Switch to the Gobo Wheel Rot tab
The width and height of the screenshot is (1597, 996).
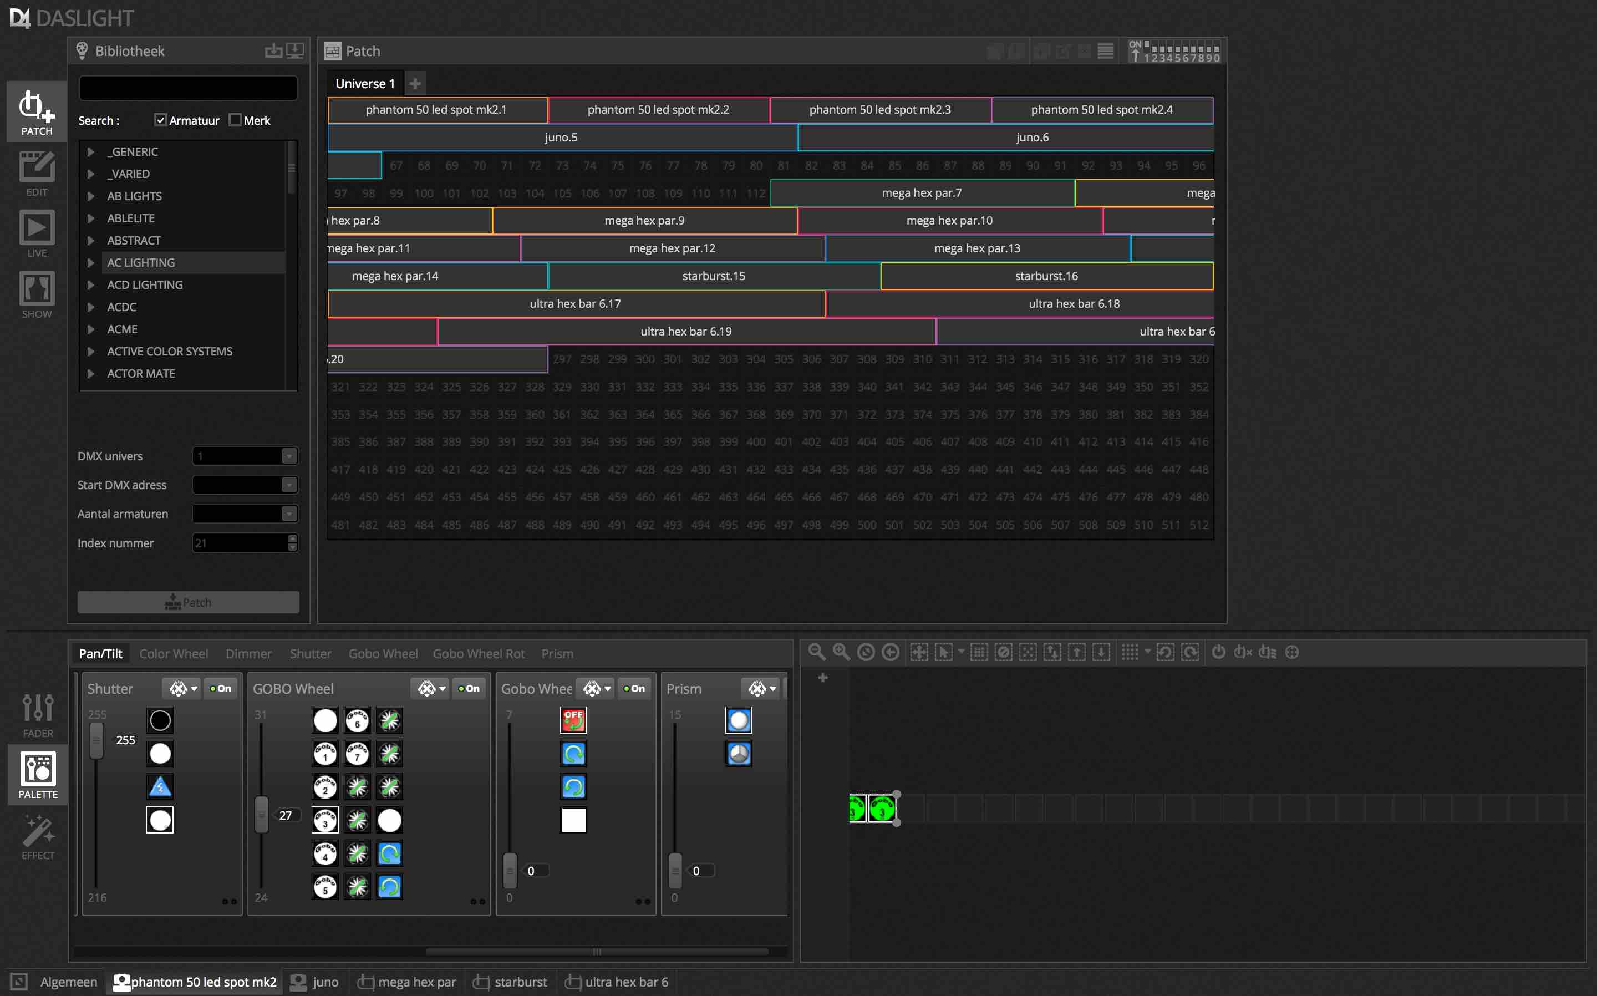[x=479, y=653]
